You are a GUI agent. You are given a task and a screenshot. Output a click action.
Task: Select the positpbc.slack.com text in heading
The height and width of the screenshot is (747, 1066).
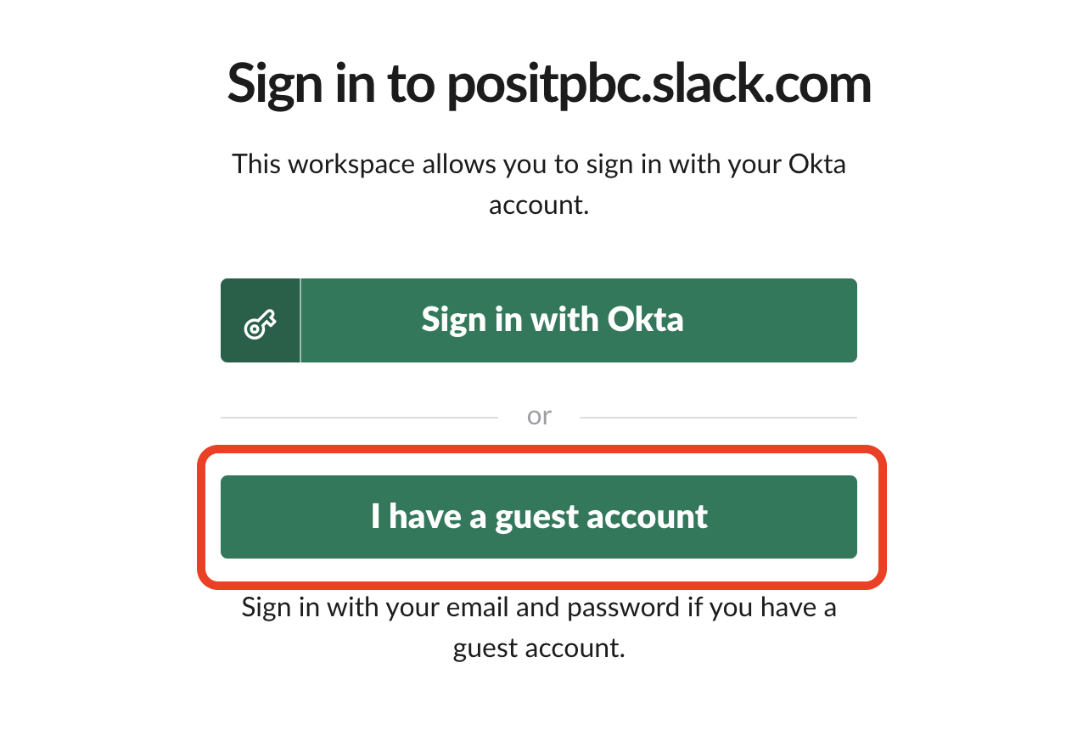(x=659, y=84)
